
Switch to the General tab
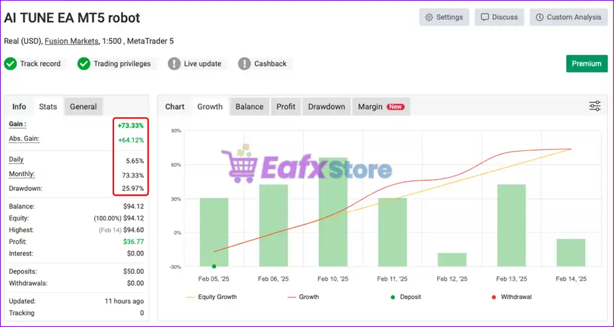[83, 107]
